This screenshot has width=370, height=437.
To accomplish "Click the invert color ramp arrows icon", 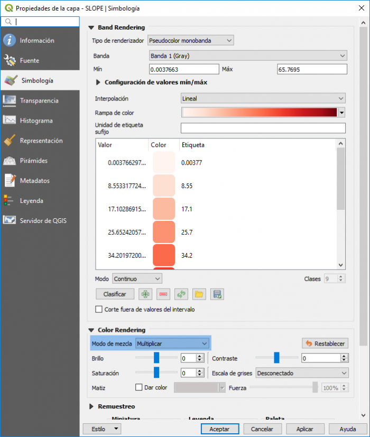I will tap(181, 294).
